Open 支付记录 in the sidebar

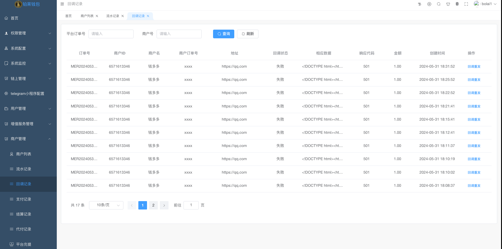point(24,199)
